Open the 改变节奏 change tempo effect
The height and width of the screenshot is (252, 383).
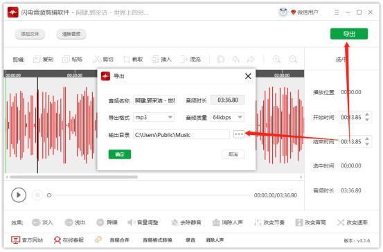(x=269, y=222)
